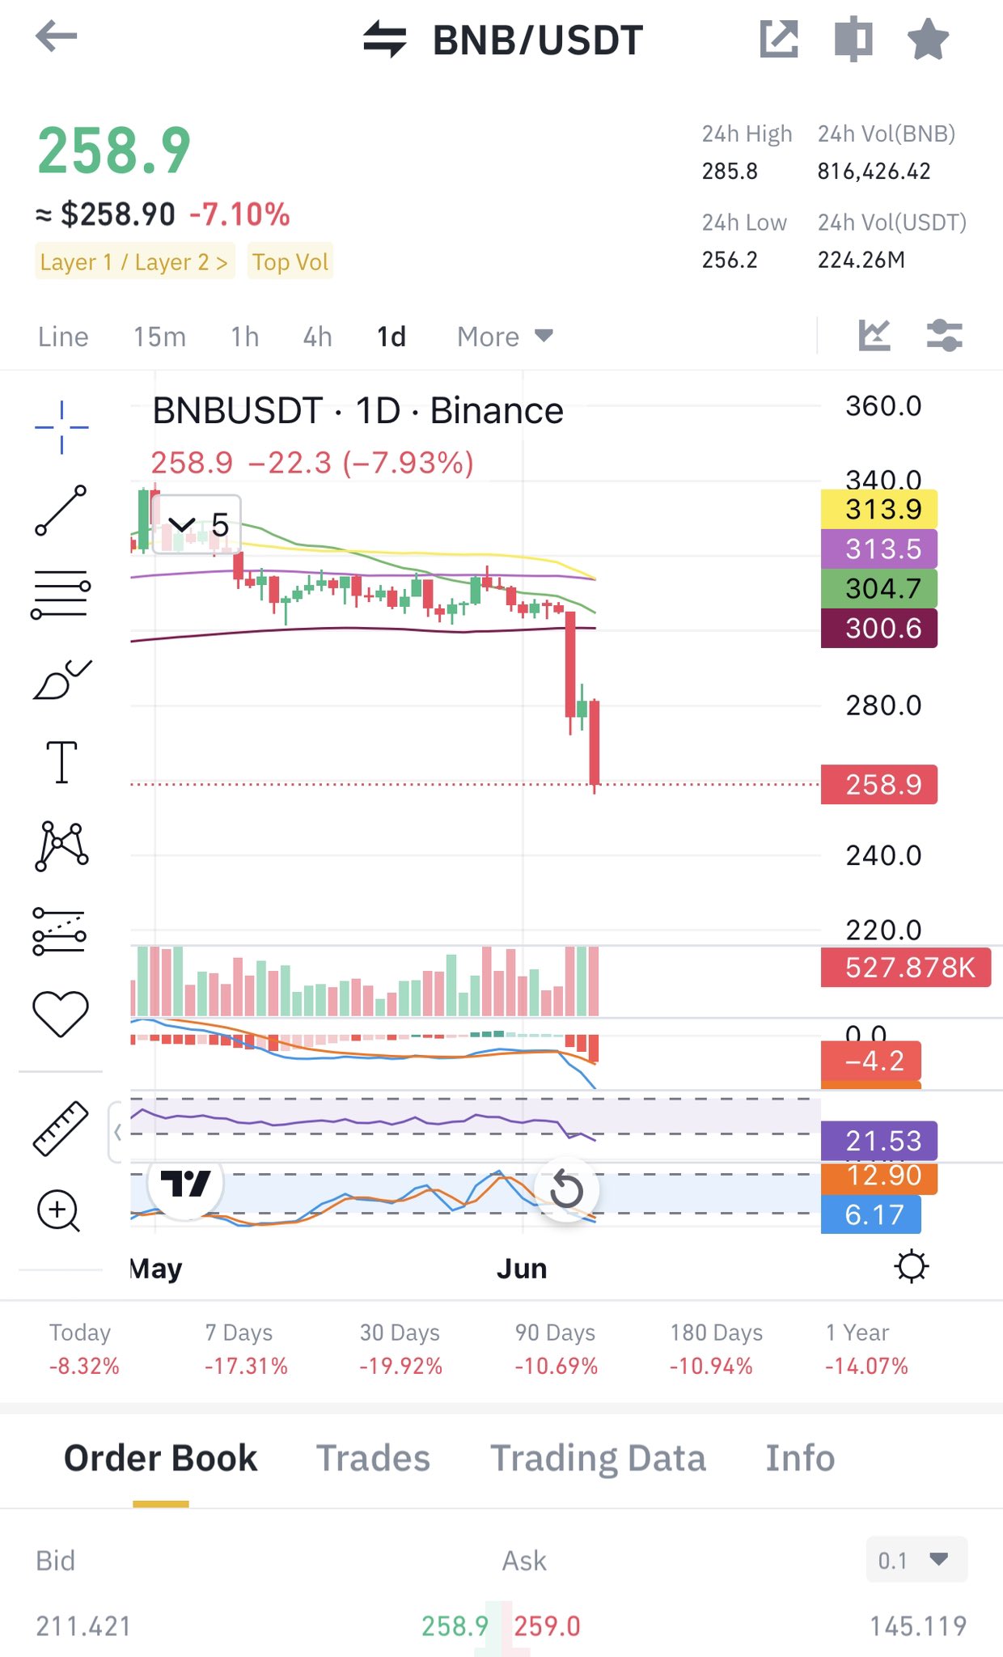Tap the -4.2 MACD value label
1003x1657 pixels.
pyautogui.click(x=871, y=1061)
